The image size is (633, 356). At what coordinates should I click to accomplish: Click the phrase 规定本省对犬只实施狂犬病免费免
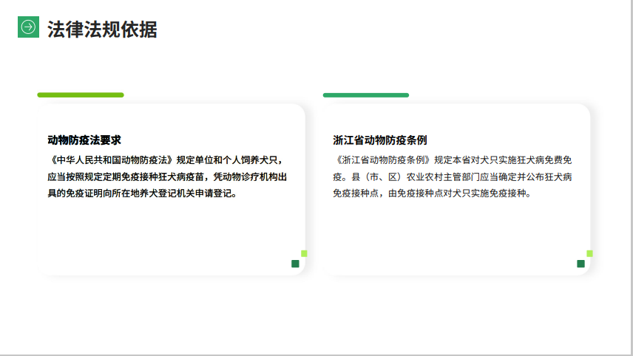click(503, 160)
